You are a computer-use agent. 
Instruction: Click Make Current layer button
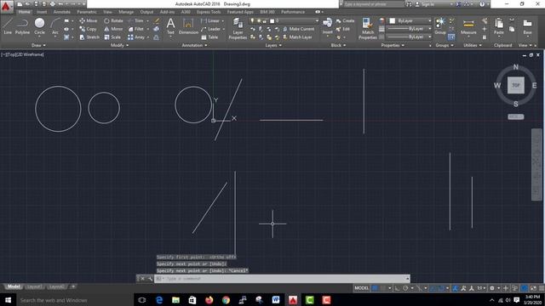(299, 29)
